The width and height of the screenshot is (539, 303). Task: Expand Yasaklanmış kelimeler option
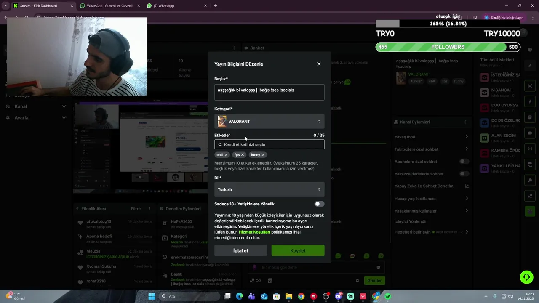click(x=467, y=211)
